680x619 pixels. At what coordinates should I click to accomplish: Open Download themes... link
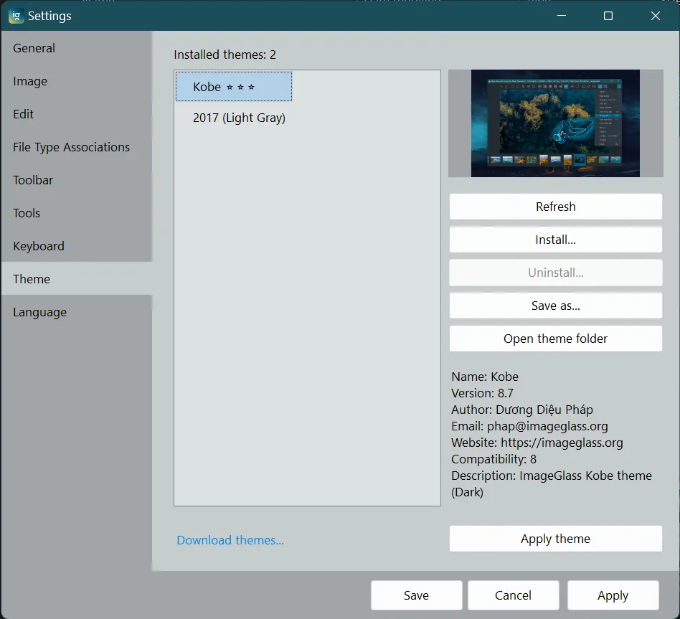[230, 540]
